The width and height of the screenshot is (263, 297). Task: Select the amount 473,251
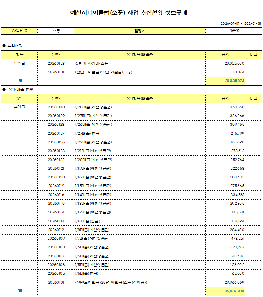237,238
